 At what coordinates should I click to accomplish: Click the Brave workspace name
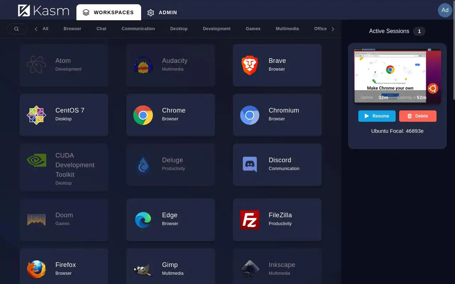[277, 61]
